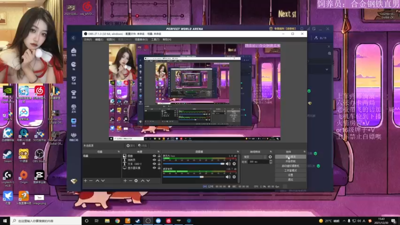
Task: Pop out the audio mixer dock panel
Action: (x=238, y=152)
